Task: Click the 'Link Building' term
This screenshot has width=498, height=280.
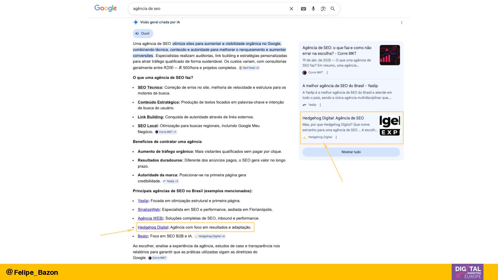Action: coord(151,117)
